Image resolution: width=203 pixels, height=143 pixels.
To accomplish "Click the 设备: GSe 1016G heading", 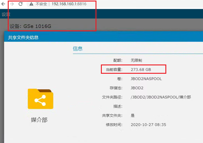I will [30, 26].
